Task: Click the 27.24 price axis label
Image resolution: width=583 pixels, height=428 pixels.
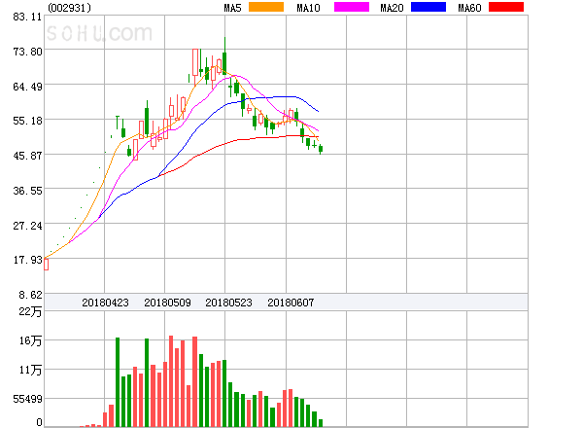Action: point(27,226)
